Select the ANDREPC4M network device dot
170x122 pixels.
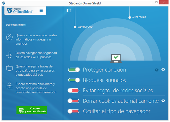[x=130, y=17]
